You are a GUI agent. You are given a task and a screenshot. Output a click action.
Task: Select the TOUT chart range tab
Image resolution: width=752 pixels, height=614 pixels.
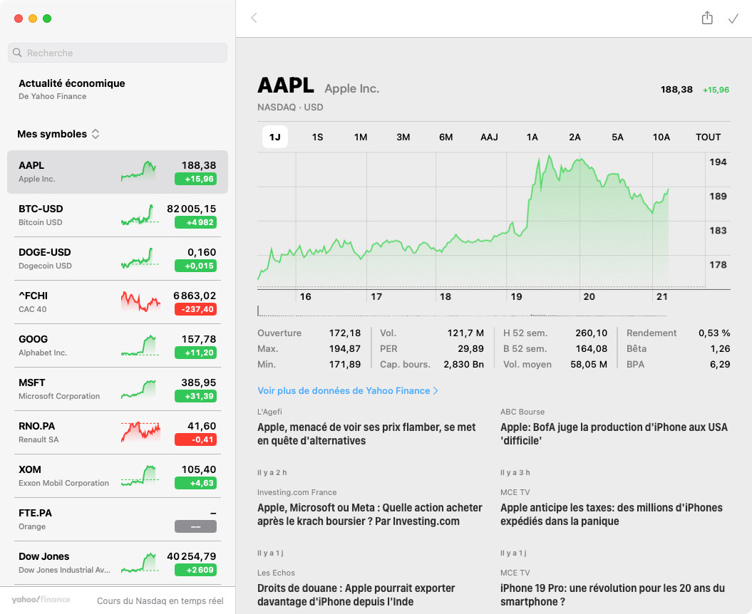pyautogui.click(x=709, y=137)
